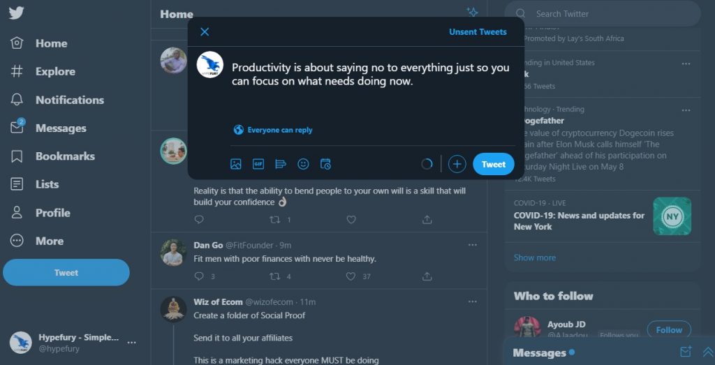Close the compose tweet dialog
This screenshot has height=365, width=715.
205,31
